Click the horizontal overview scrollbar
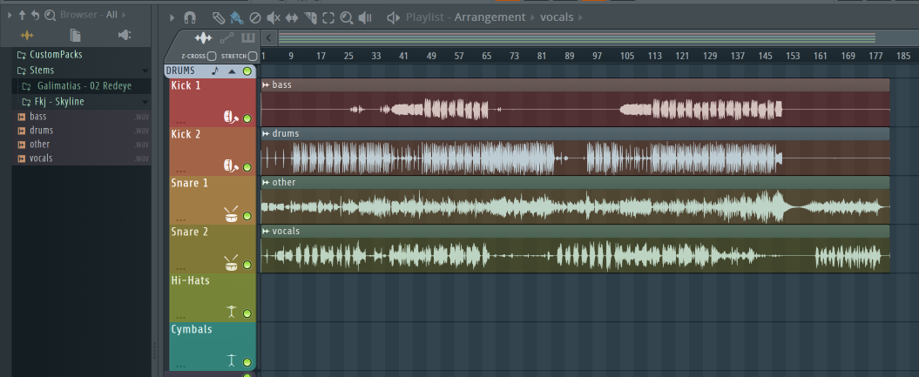This screenshot has width=919, height=377. pyautogui.click(x=577, y=38)
